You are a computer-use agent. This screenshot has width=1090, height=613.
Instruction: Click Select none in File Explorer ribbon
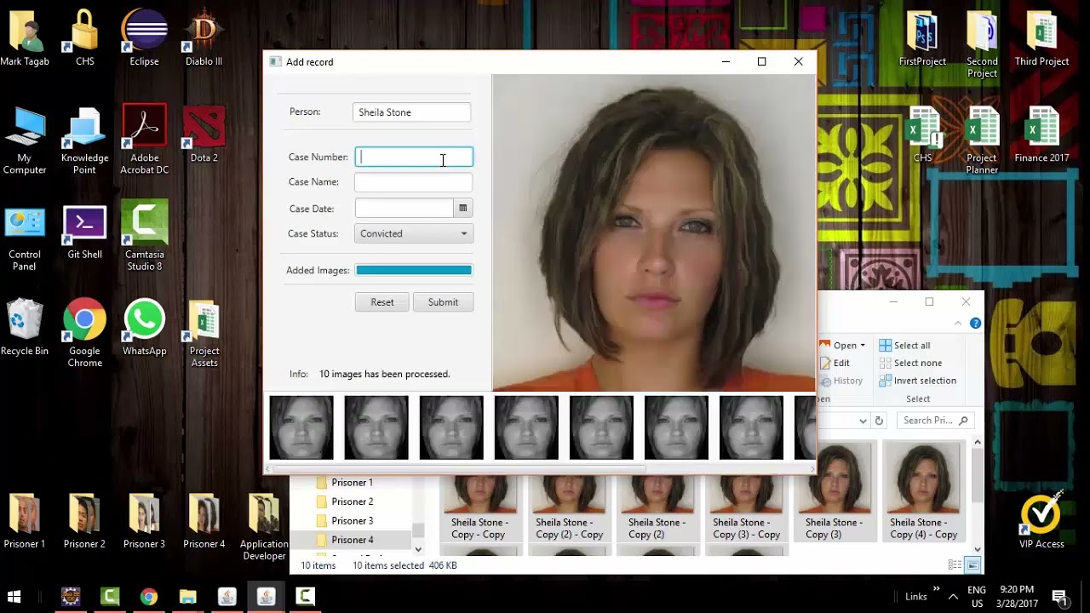point(909,363)
